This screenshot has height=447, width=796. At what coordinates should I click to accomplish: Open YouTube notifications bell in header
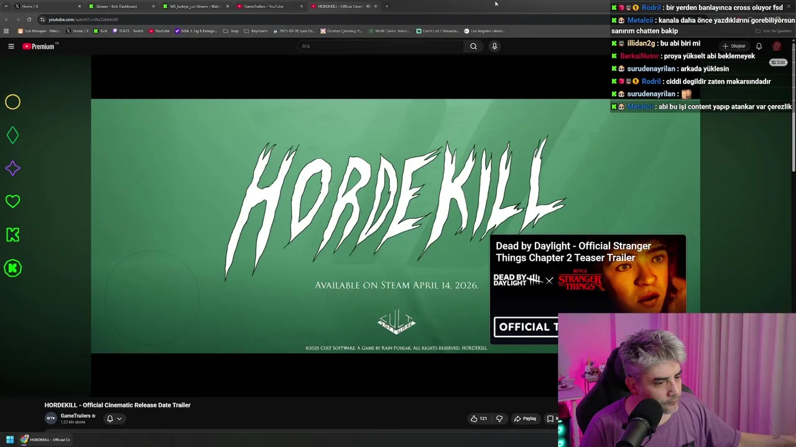coord(759,46)
